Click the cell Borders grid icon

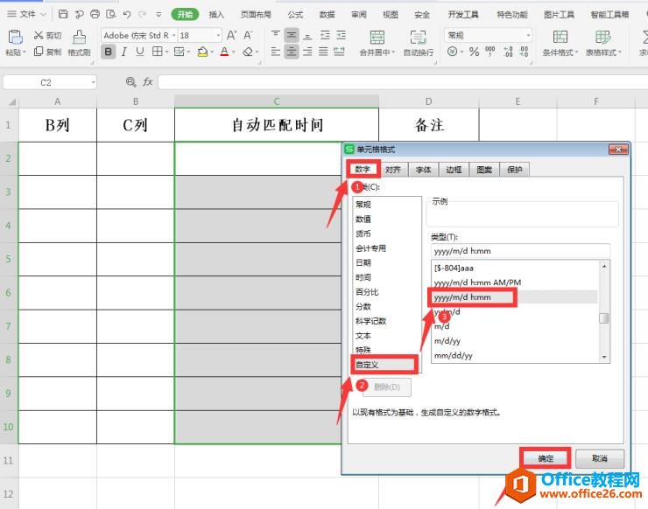click(157, 52)
